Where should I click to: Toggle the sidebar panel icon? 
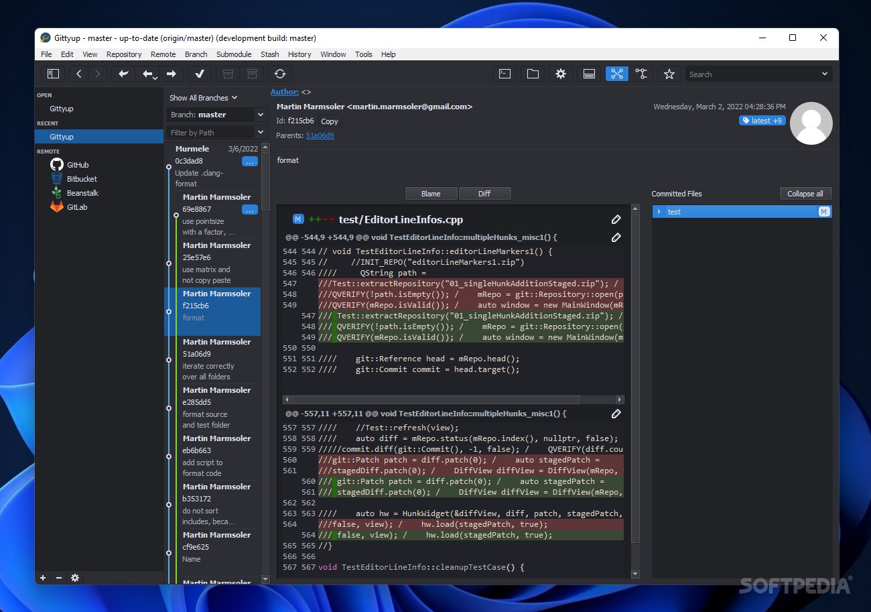[x=54, y=74]
